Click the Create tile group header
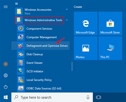126x102 pixels. point(78,7)
